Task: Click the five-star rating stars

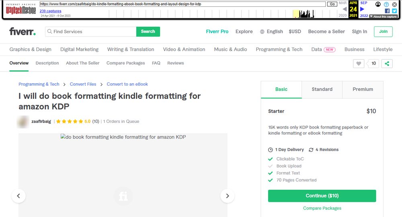Action: (x=70, y=121)
